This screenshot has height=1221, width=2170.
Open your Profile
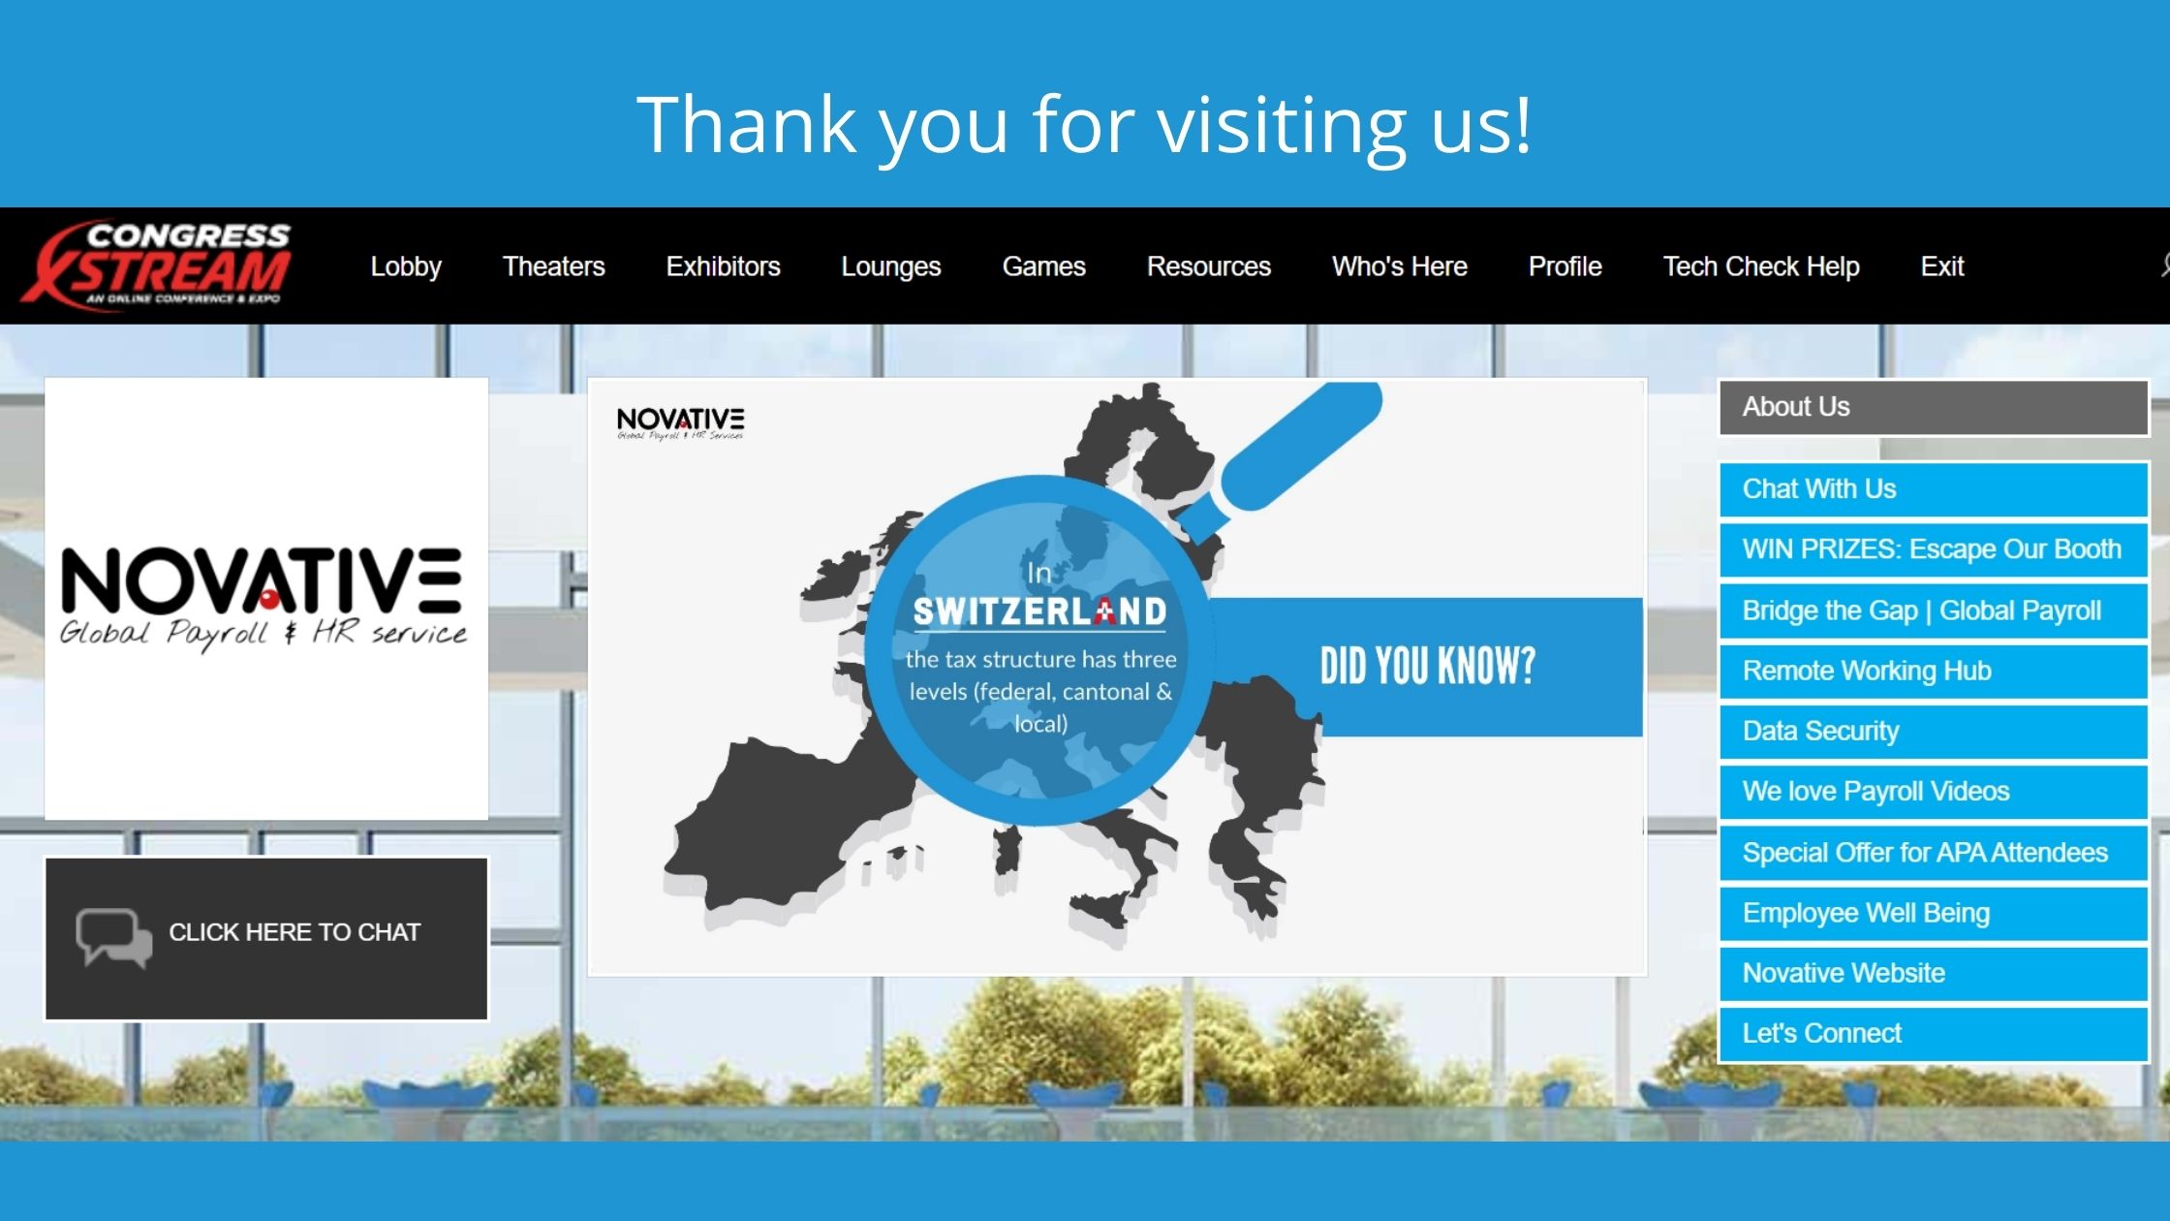(1565, 266)
